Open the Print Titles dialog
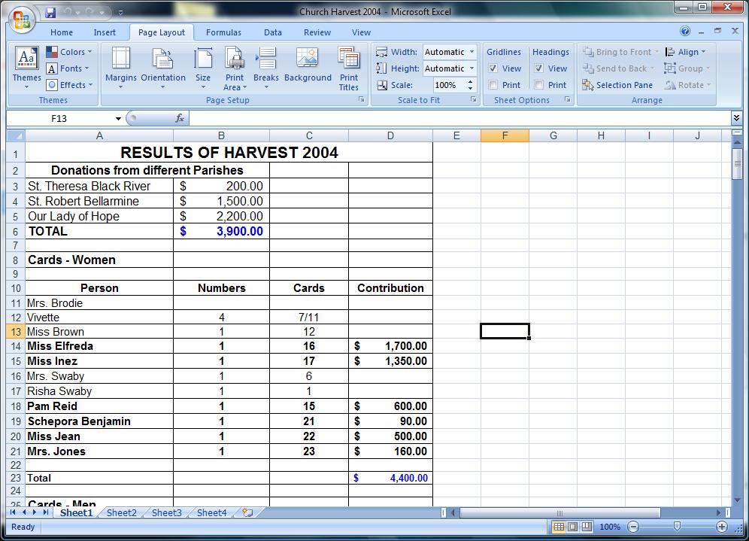The width and height of the screenshot is (749, 541). point(349,68)
